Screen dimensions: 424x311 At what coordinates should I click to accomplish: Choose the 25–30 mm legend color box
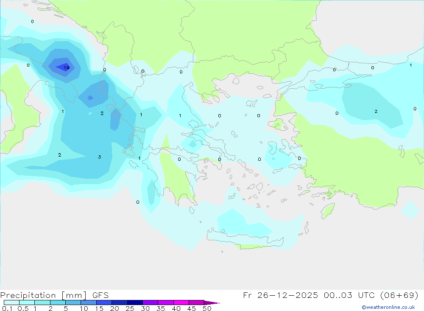(135, 303)
